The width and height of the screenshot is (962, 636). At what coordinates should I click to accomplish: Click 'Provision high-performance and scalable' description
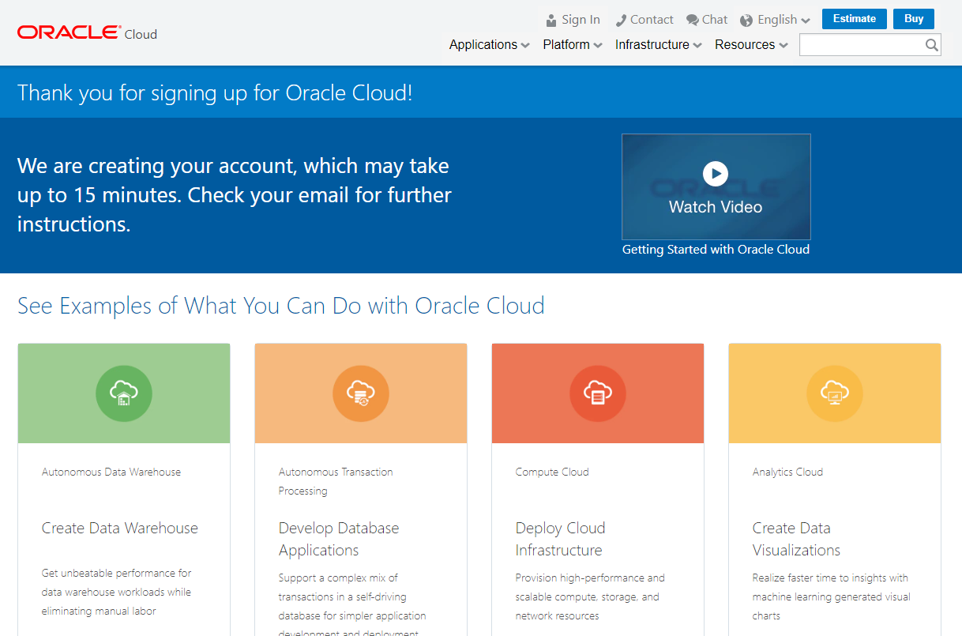(591, 596)
